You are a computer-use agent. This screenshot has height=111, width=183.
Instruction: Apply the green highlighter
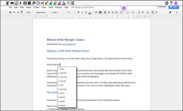pos(55,3)
